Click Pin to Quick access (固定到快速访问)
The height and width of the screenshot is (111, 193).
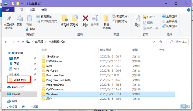click(9, 23)
